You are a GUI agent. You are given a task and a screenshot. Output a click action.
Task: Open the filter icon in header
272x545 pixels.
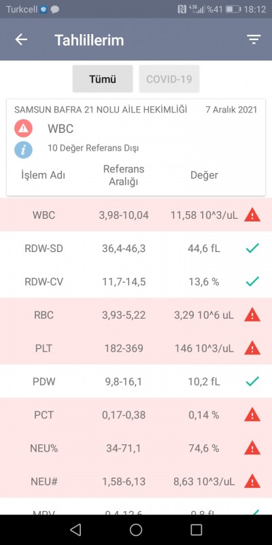[x=254, y=40]
